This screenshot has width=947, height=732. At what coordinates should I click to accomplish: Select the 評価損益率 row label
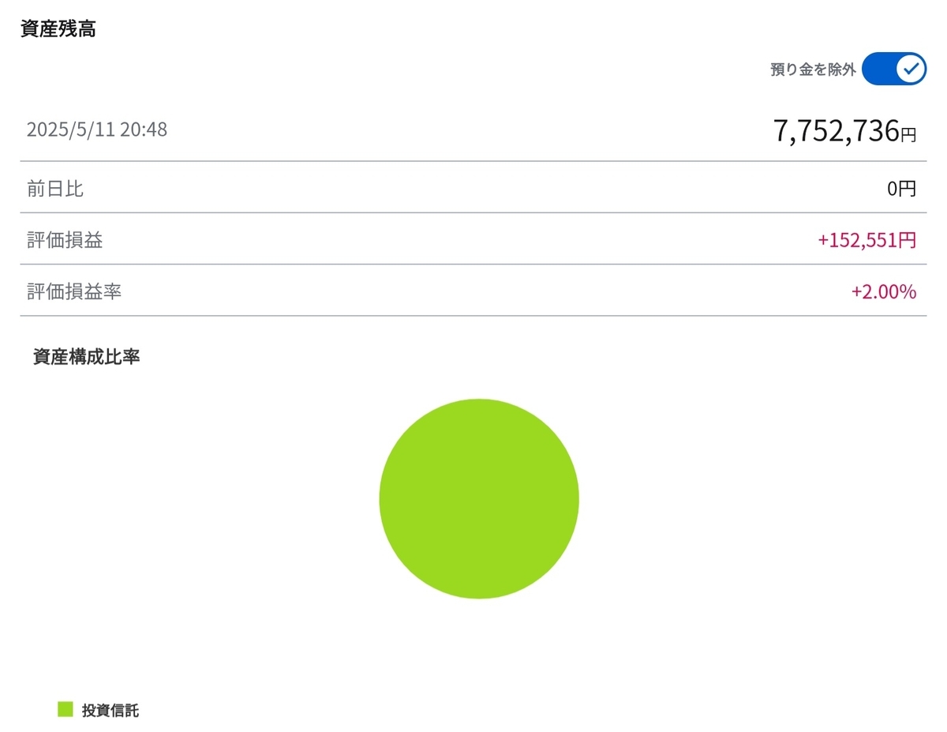point(74,292)
